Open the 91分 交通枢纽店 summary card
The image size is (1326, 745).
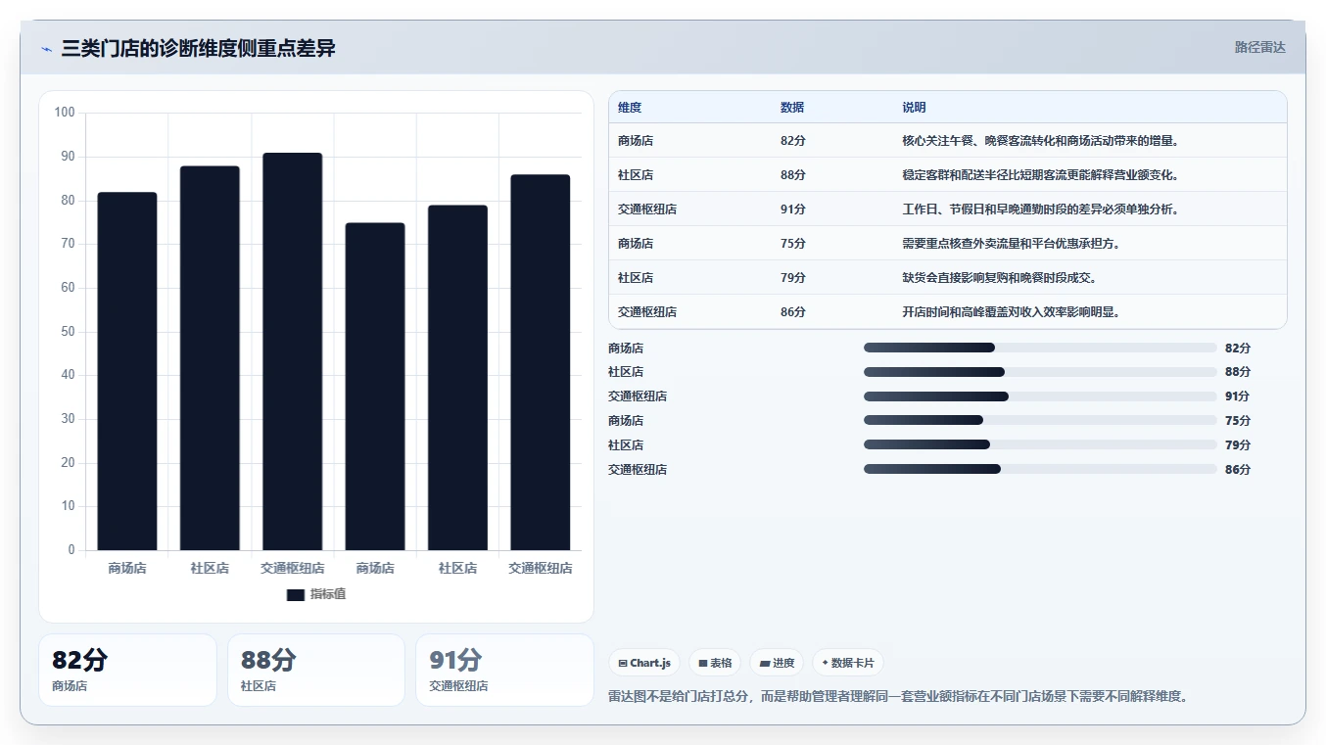point(504,670)
